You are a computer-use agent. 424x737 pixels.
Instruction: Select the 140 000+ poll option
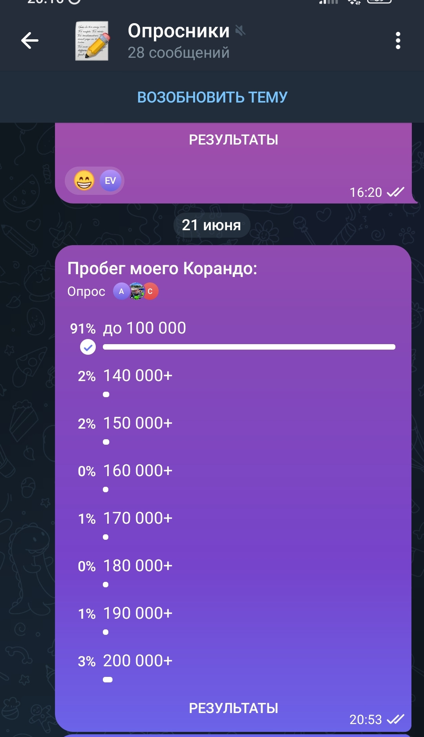tap(138, 376)
